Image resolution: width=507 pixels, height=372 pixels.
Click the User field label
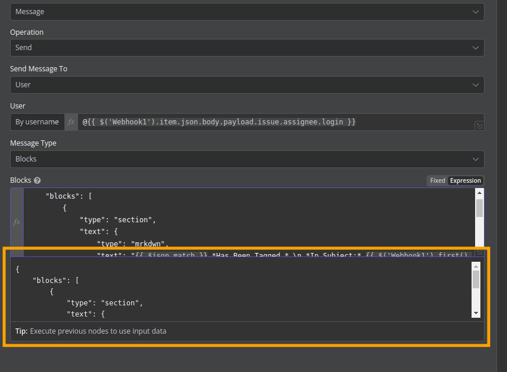[18, 106]
